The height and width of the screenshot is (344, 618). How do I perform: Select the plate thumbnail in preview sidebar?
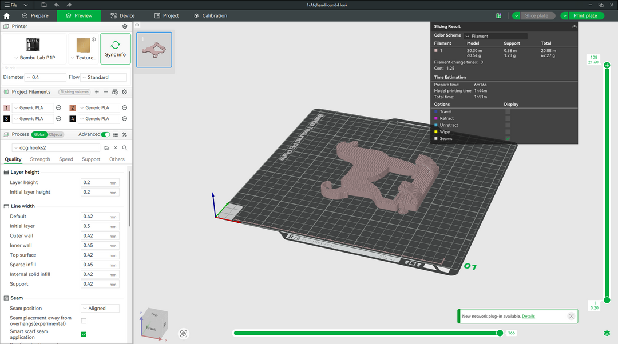tap(154, 50)
